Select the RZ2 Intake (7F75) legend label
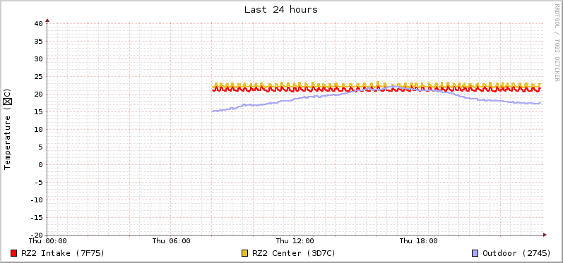The image size is (563, 263). pos(63,253)
